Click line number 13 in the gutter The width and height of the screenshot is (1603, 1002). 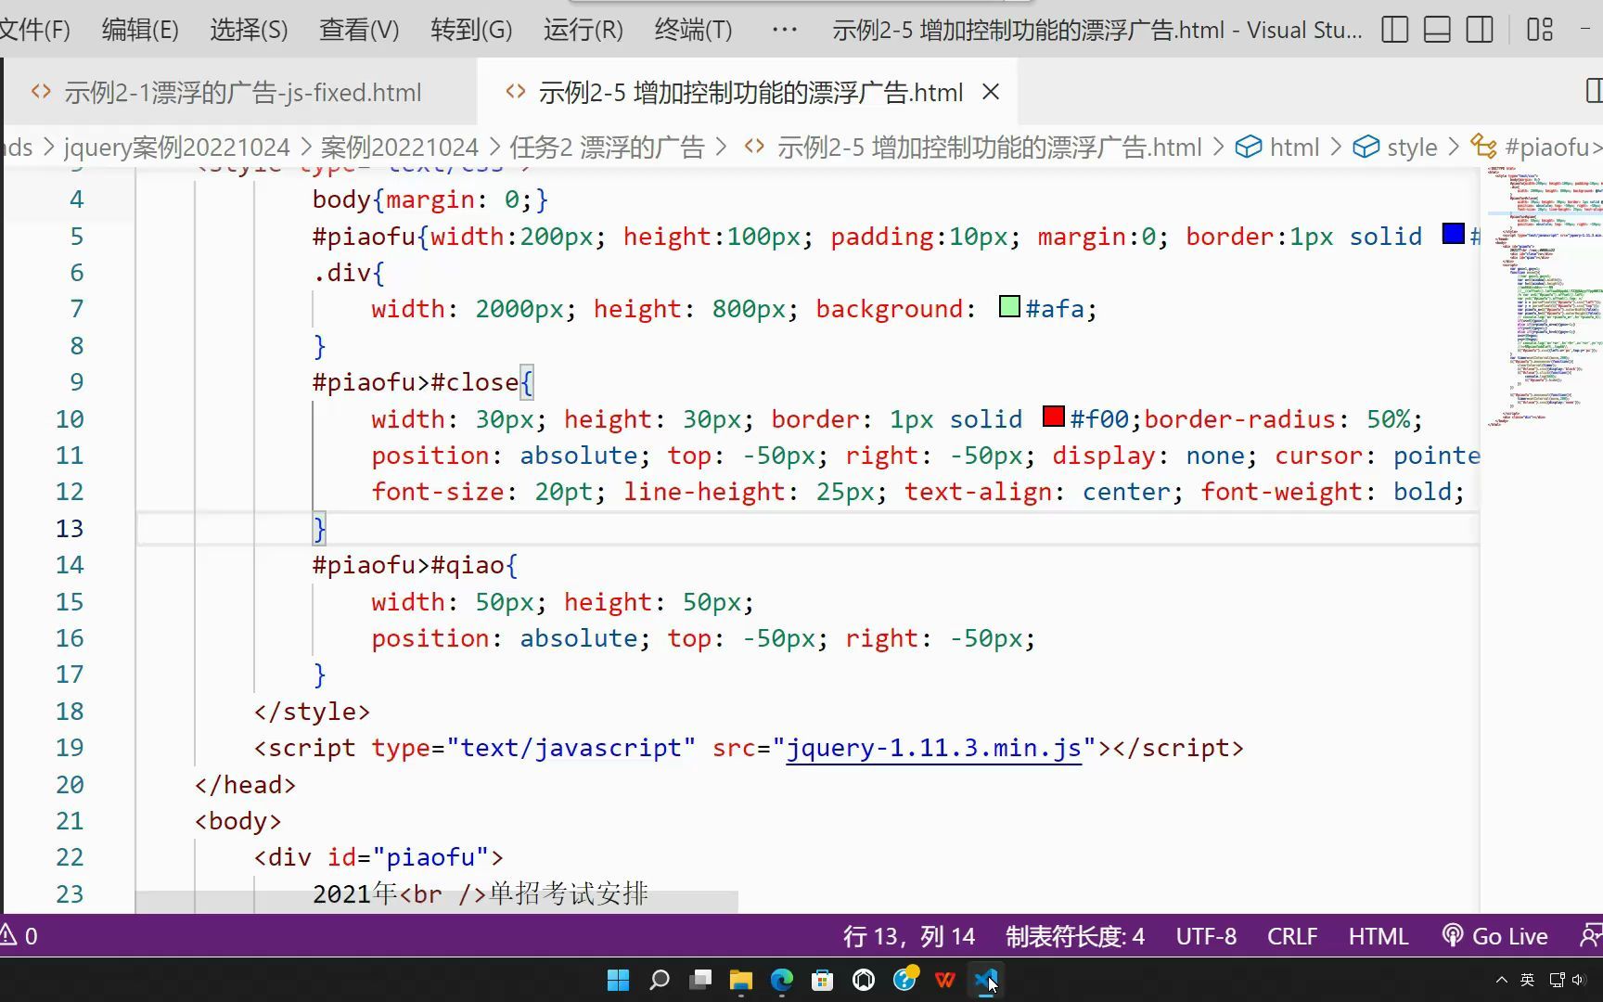point(70,529)
